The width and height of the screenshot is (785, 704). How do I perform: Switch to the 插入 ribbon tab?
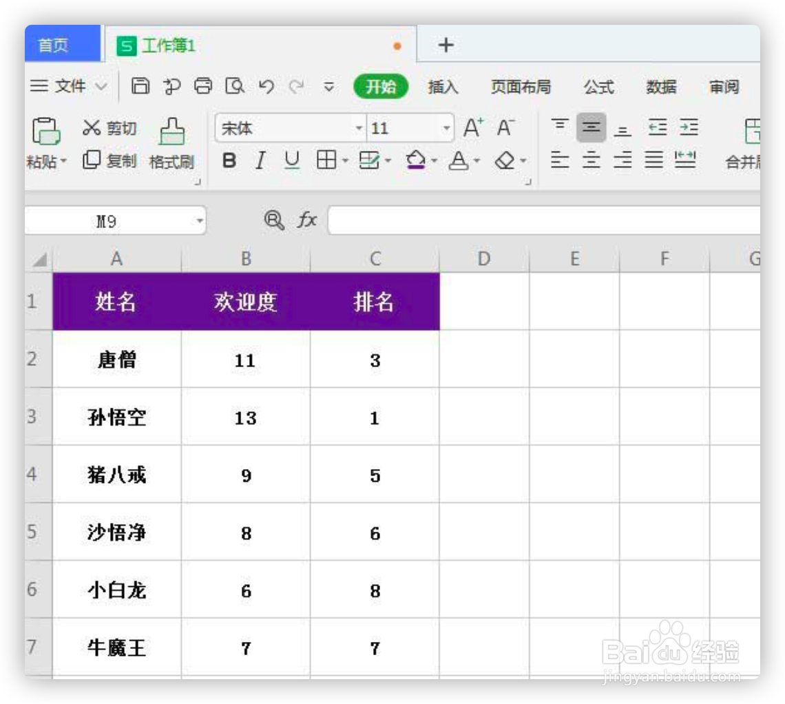click(443, 87)
